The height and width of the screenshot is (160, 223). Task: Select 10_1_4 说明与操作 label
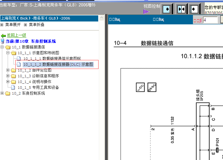pos(35,82)
